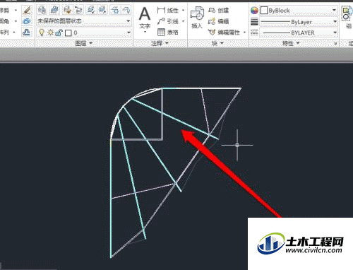Screen dimensions: 353x270
Task: Expand the 图层 panel
Action: [x=84, y=43]
